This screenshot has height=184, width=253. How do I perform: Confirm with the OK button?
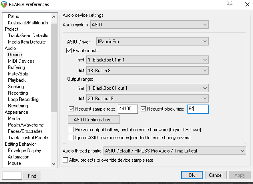[x=192, y=175]
